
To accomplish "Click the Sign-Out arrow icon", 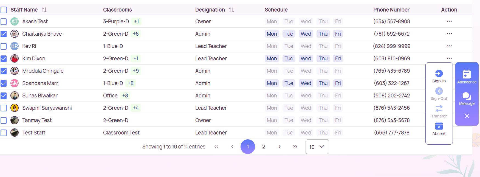I will [439, 91].
